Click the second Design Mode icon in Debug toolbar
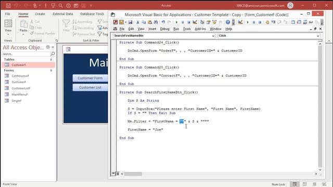 (x=240, y=22)
